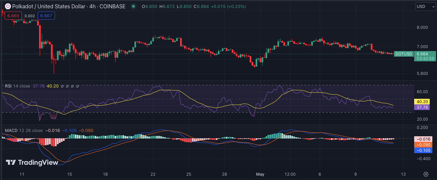Click the May label on time axis
This screenshot has height=180, width=437.
(260, 174)
